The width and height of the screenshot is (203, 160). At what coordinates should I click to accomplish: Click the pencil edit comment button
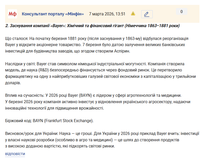pos(147,14)
